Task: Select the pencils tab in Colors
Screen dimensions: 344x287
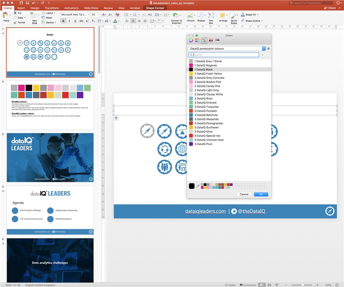Action: pyautogui.click(x=217, y=40)
